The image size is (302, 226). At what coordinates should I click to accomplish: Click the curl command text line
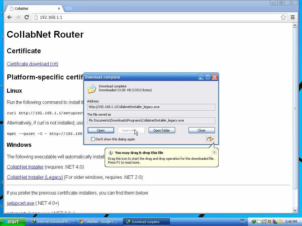(x=45, y=113)
